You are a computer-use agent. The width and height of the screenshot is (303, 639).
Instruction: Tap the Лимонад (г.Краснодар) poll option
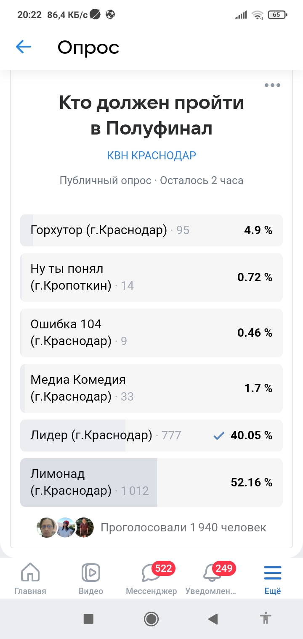(x=151, y=483)
